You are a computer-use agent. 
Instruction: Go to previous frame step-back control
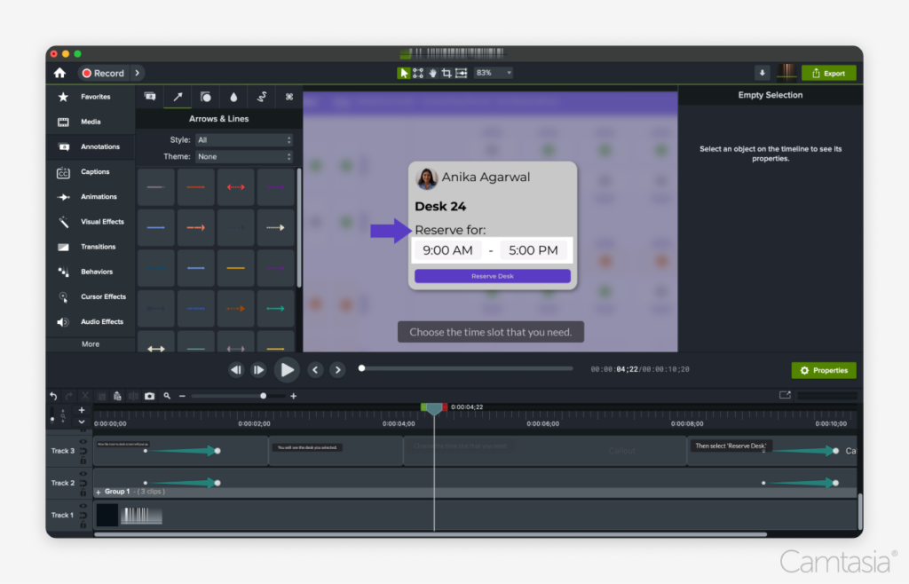pyautogui.click(x=235, y=369)
